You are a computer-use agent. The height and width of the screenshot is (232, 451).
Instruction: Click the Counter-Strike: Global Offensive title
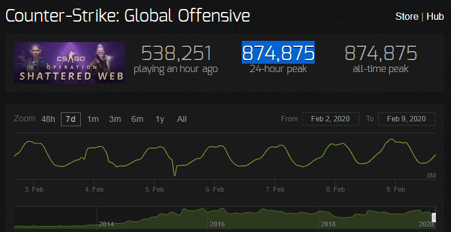click(128, 16)
